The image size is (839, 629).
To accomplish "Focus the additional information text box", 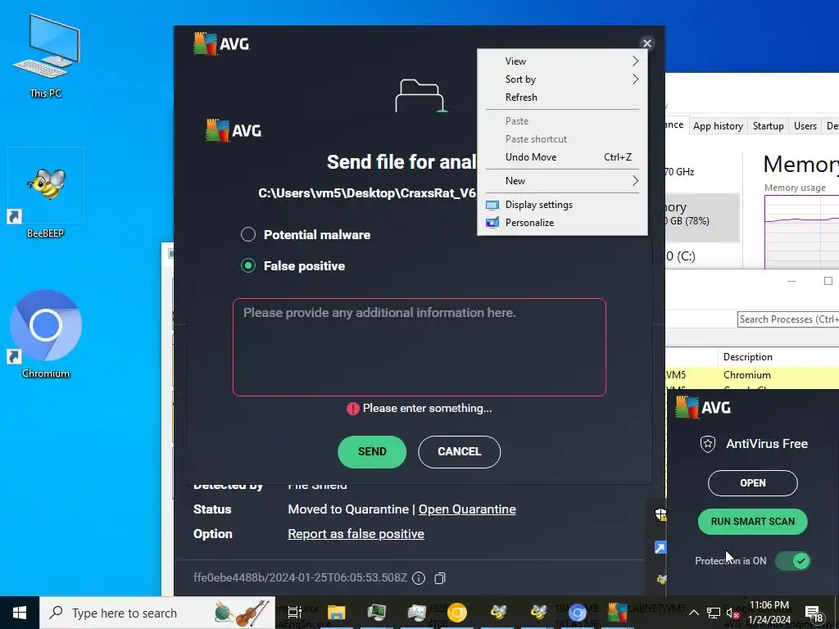I will [x=419, y=347].
